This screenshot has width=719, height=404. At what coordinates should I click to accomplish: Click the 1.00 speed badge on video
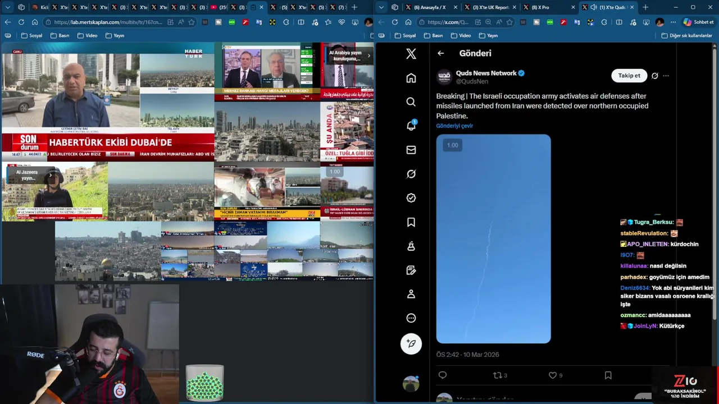(452, 145)
